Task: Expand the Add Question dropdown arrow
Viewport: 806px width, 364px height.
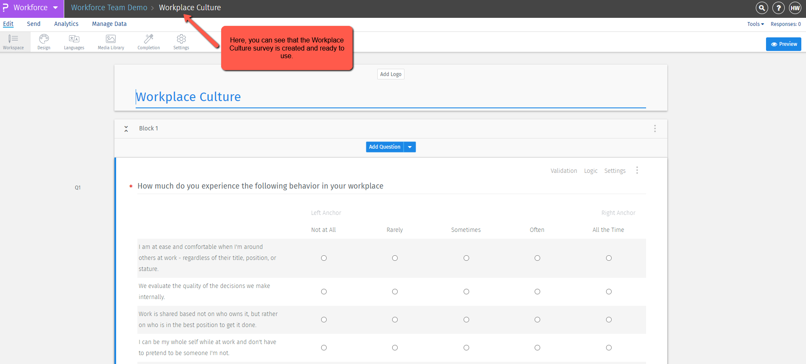Action: [410, 147]
